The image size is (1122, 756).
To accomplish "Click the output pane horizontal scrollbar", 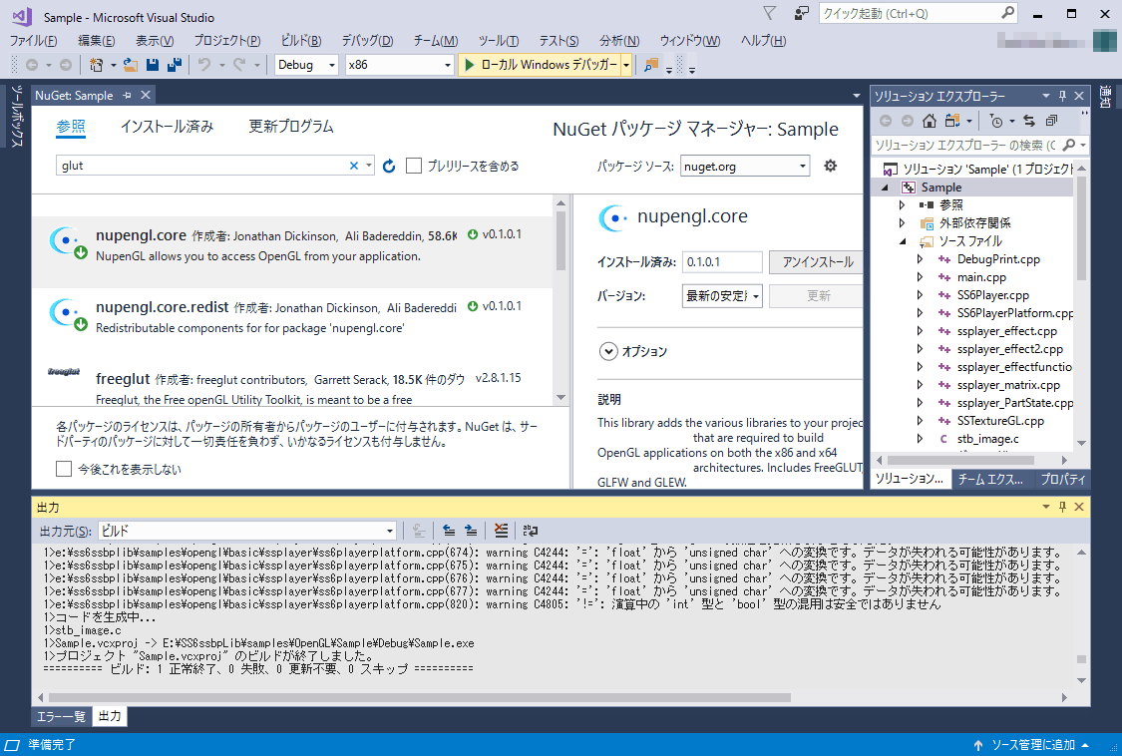I will click(x=419, y=697).
